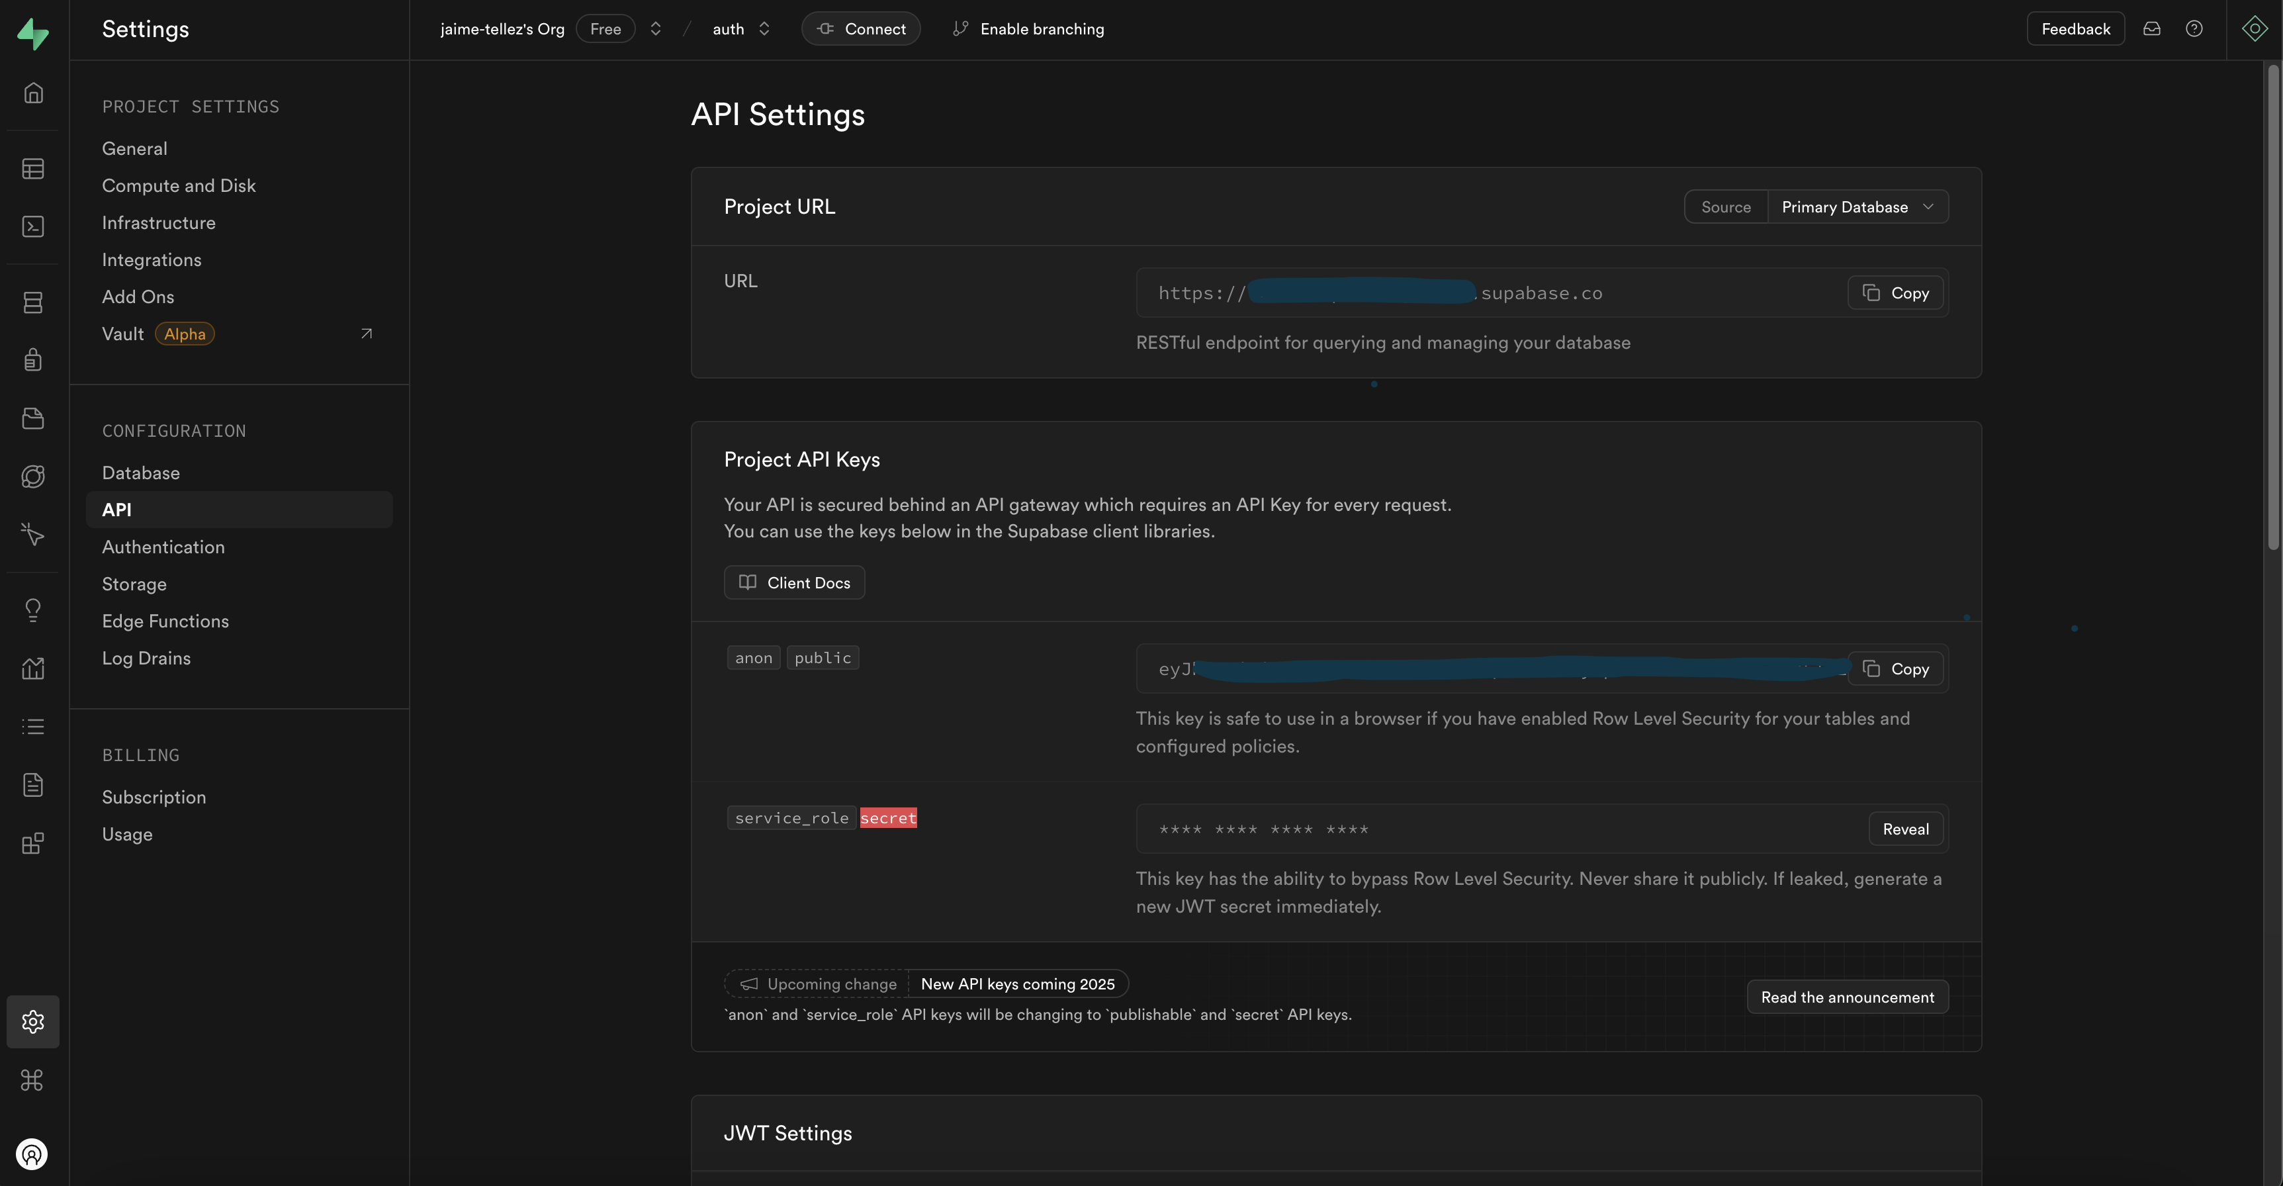This screenshot has width=2283, height=1186.
Task: Click Read the announcement
Action: tap(1848, 997)
